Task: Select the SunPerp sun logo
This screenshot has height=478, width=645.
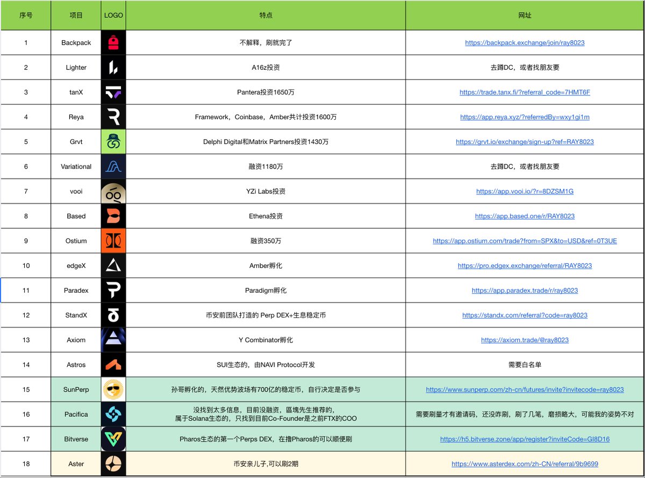Action: (x=113, y=389)
